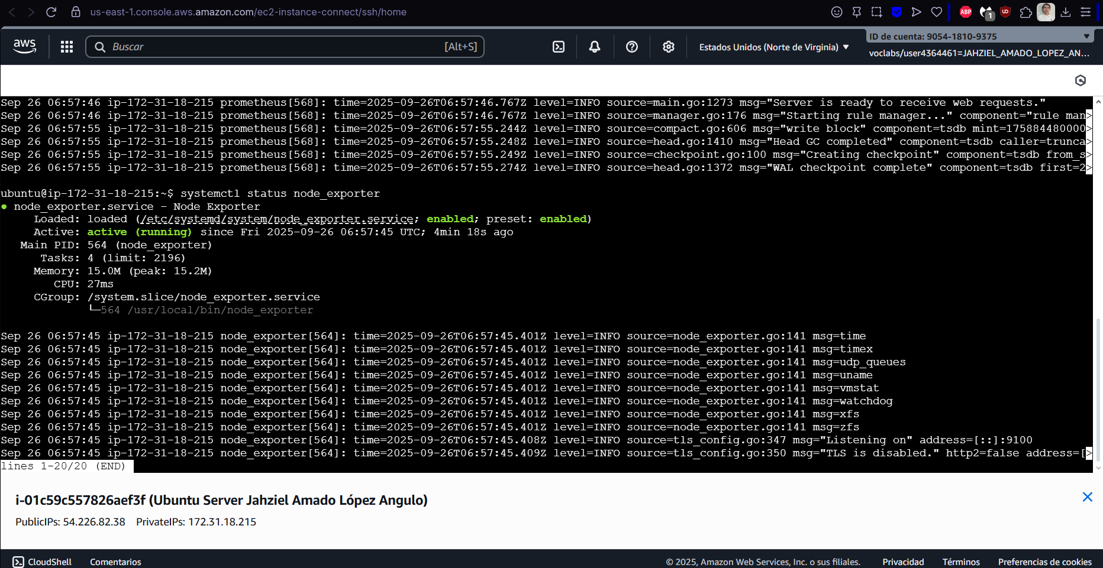Open the Términos link

point(961,562)
